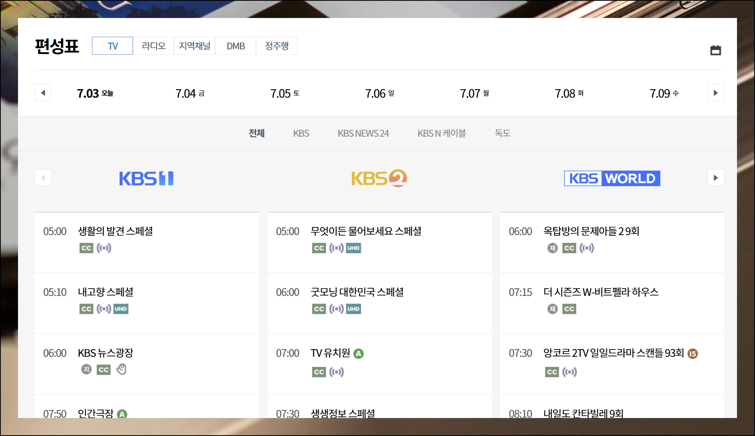Select date 7.08 화
This screenshot has width=755, height=436.
tap(569, 93)
